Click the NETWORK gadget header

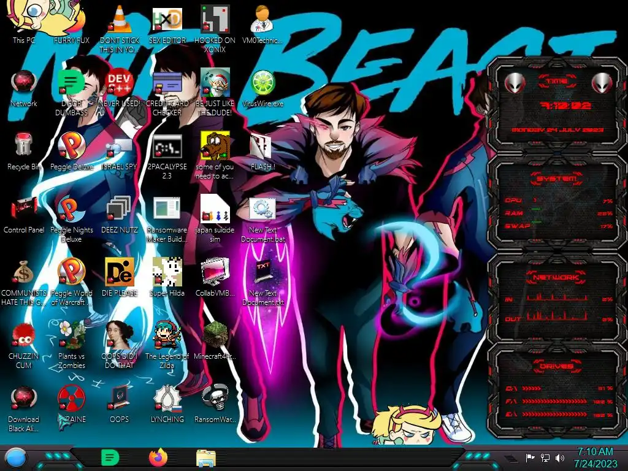click(x=556, y=277)
